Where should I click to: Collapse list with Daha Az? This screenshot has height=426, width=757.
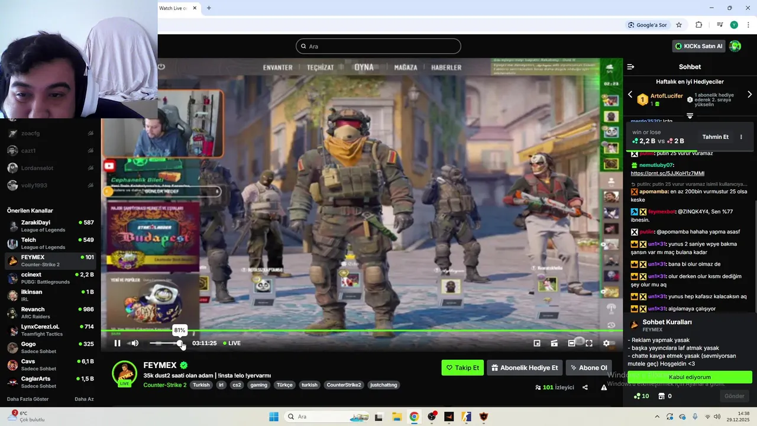tap(84, 399)
